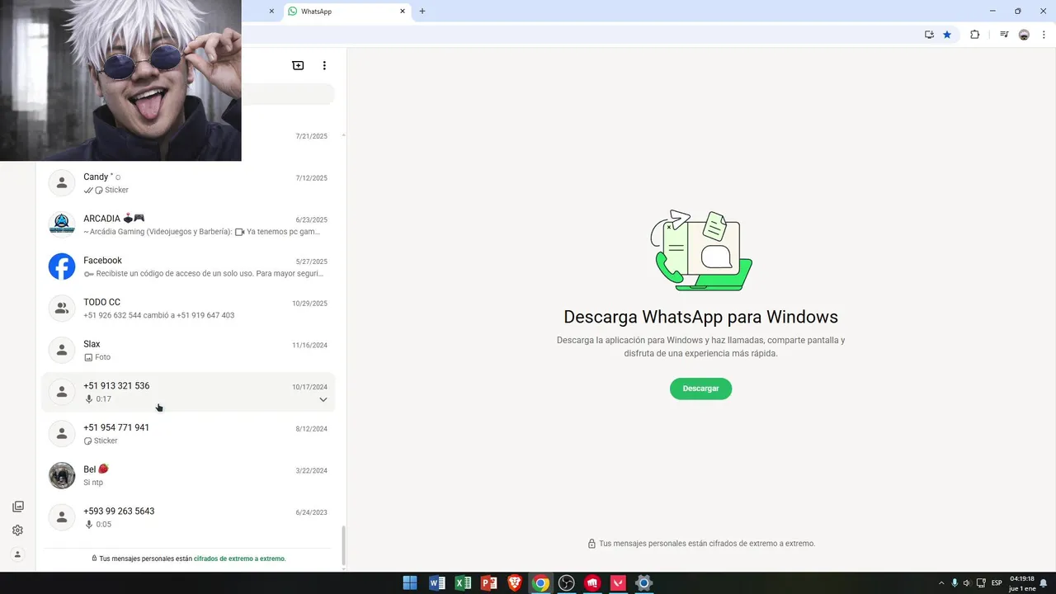Open the profile icon in left sidebar

(18, 554)
